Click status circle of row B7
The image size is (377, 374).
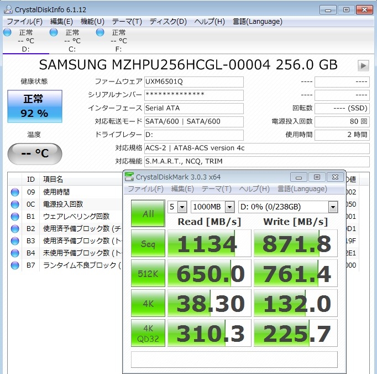coord(15,265)
